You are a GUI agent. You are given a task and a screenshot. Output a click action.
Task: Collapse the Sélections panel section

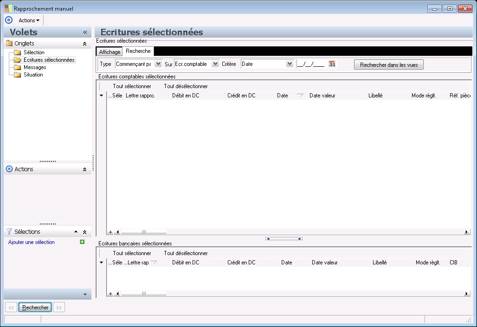[x=84, y=232]
